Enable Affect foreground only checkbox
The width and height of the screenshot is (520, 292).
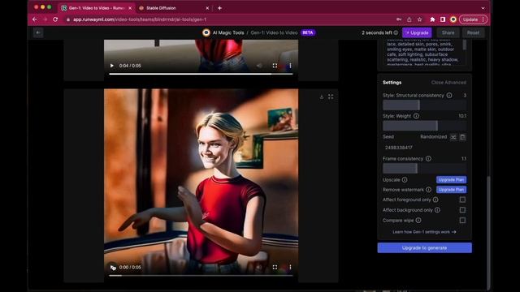[x=462, y=200]
